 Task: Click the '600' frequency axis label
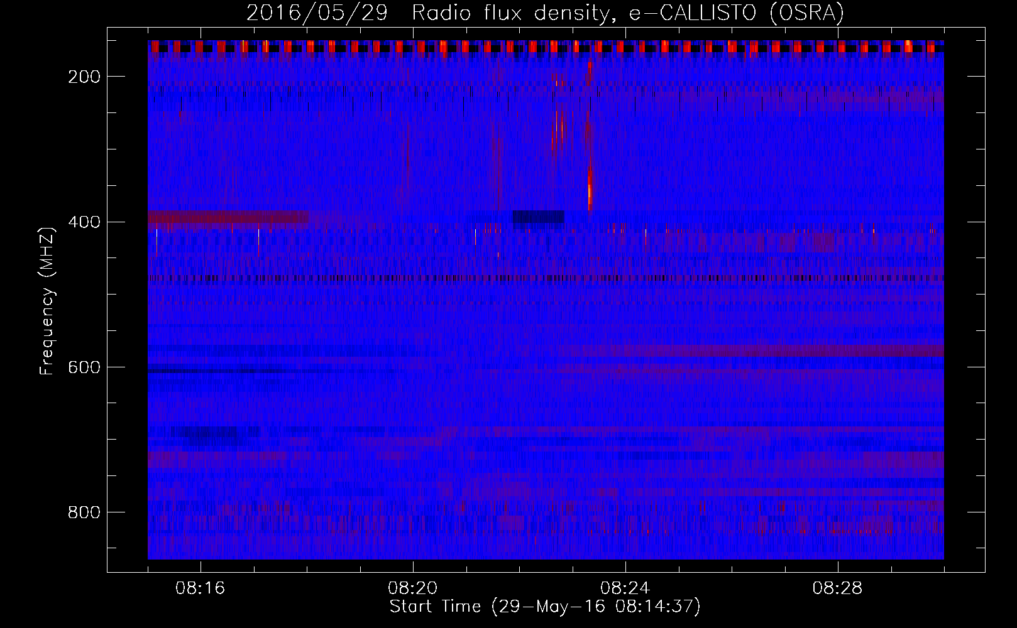[84, 367]
